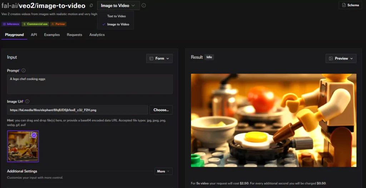366x188 pixels.
Task: Switch to the API tab
Action: point(34,35)
